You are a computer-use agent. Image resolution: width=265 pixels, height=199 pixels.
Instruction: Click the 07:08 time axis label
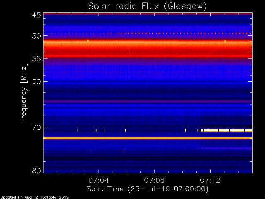154,181
